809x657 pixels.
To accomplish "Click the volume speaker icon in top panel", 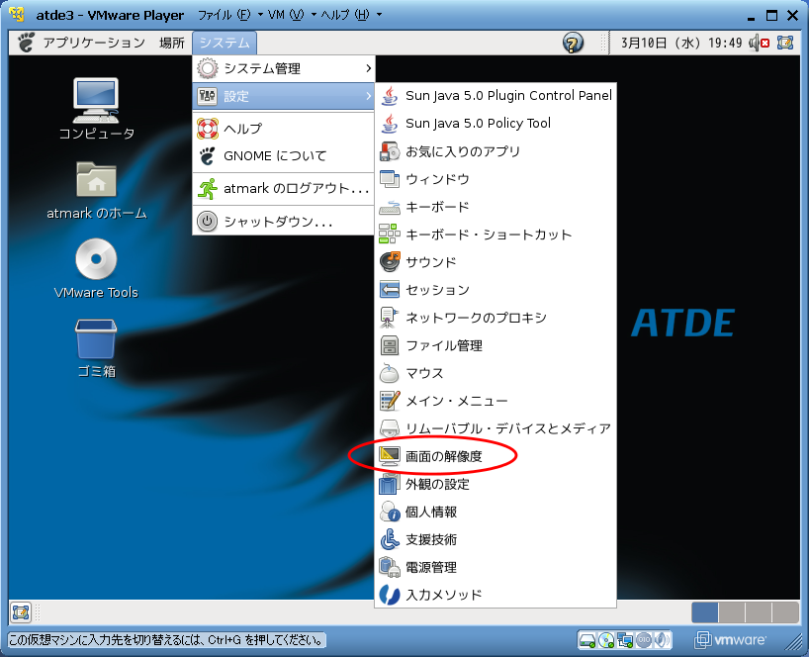I will 759,43.
